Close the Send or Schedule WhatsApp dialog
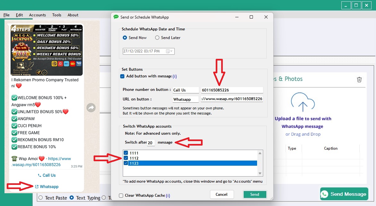 coord(266,17)
